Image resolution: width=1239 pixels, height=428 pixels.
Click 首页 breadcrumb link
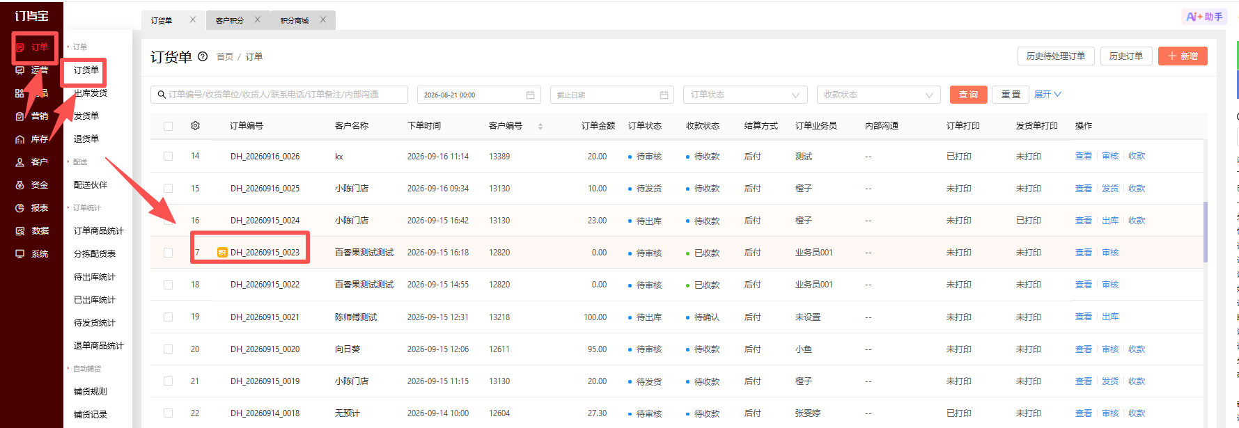225,57
